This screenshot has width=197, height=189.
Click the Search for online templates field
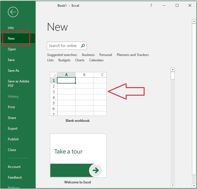67,46
